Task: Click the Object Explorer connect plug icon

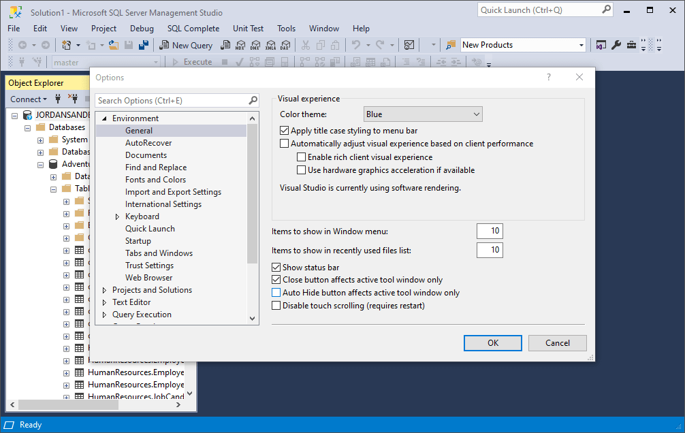Action: pos(58,99)
